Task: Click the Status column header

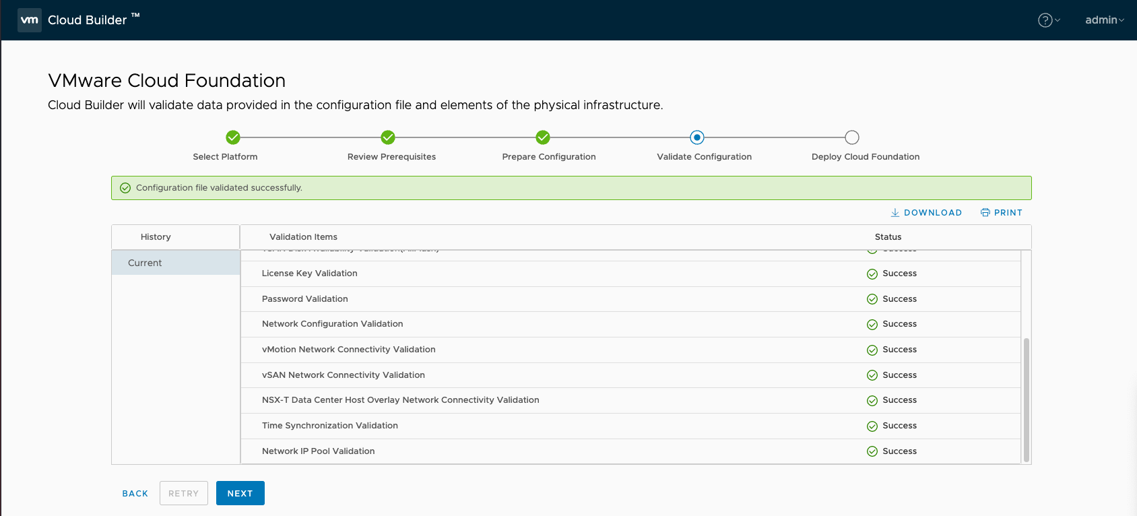Action: 888,237
